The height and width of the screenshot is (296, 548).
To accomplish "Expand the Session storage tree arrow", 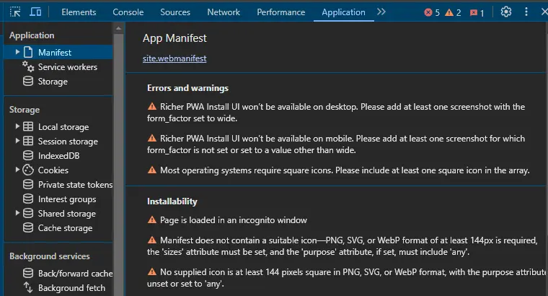I will click(x=17, y=141).
